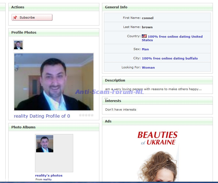218x183 pixels.
Task: Open the "100% free online dating buffalo" city link
Action: point(170,58)
